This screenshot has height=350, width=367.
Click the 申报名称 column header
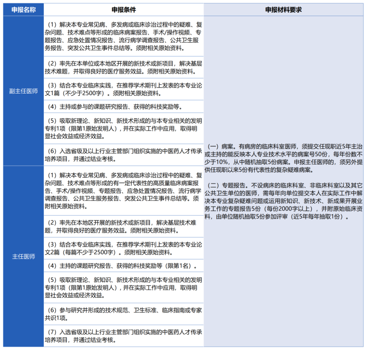tap(23, 10)
